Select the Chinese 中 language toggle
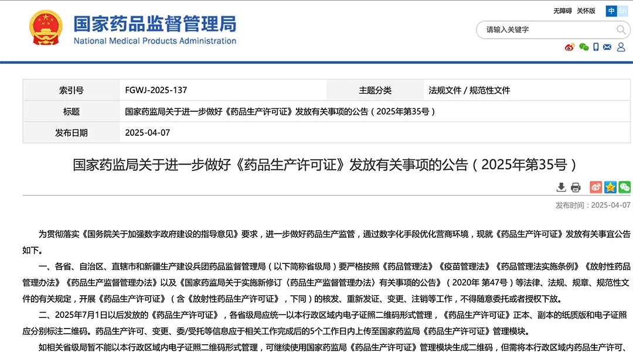This screenshot has height=356, width=633. point(611,11)
